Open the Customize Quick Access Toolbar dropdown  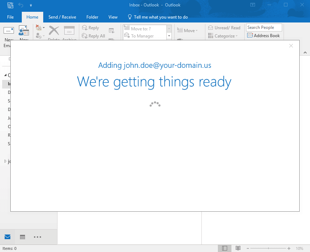(31, 5)
